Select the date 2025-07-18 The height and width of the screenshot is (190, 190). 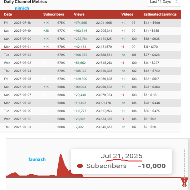[x=22, y=23]
